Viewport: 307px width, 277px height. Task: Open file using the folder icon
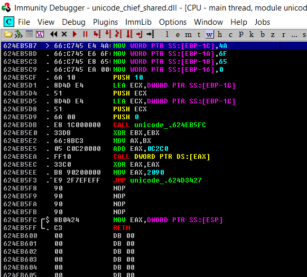click(x=8, y=34)
